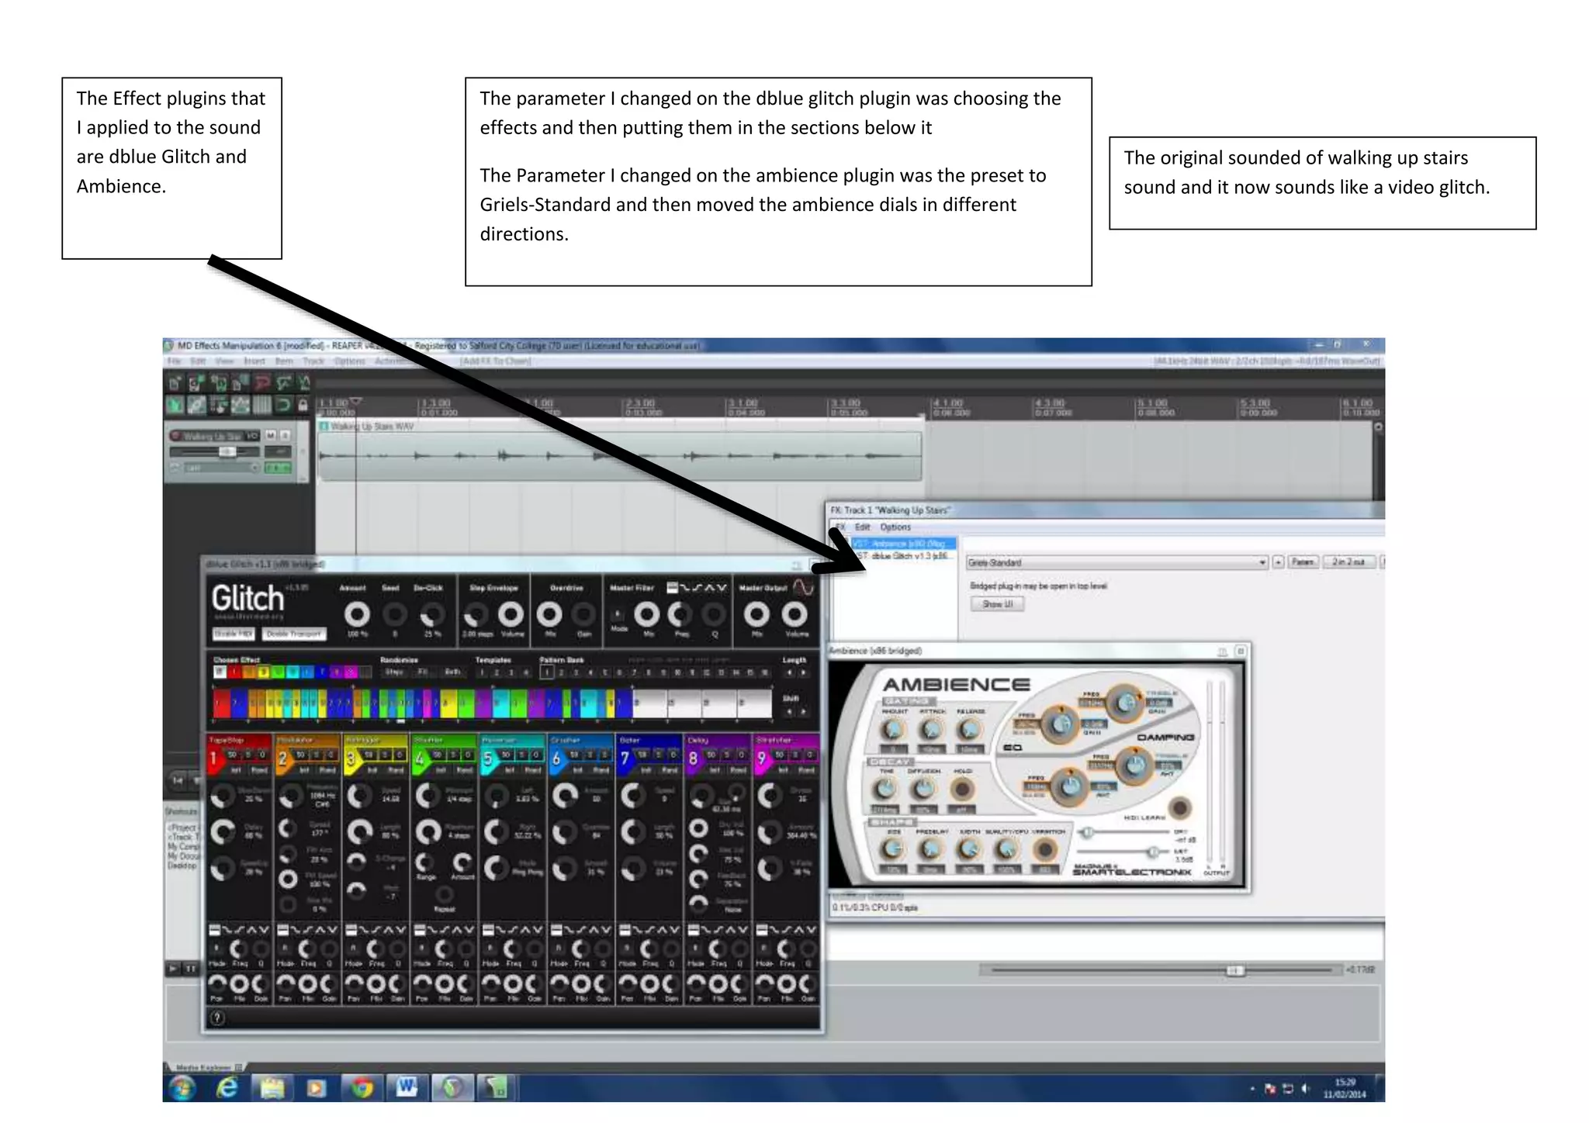
Task: Click the metronome icon in REAPER toolbar
Action: click(x=303, y=383)
